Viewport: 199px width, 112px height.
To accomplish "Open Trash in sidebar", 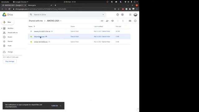I will click(x=10, y=46).
